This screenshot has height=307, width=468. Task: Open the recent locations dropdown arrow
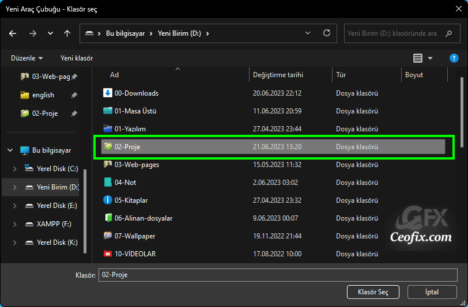click(50, 33)
